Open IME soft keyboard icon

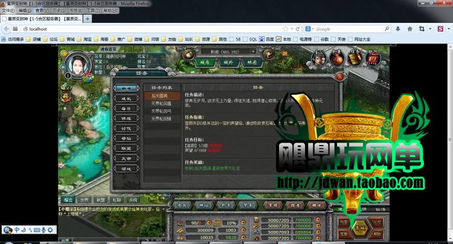[37, 230]
